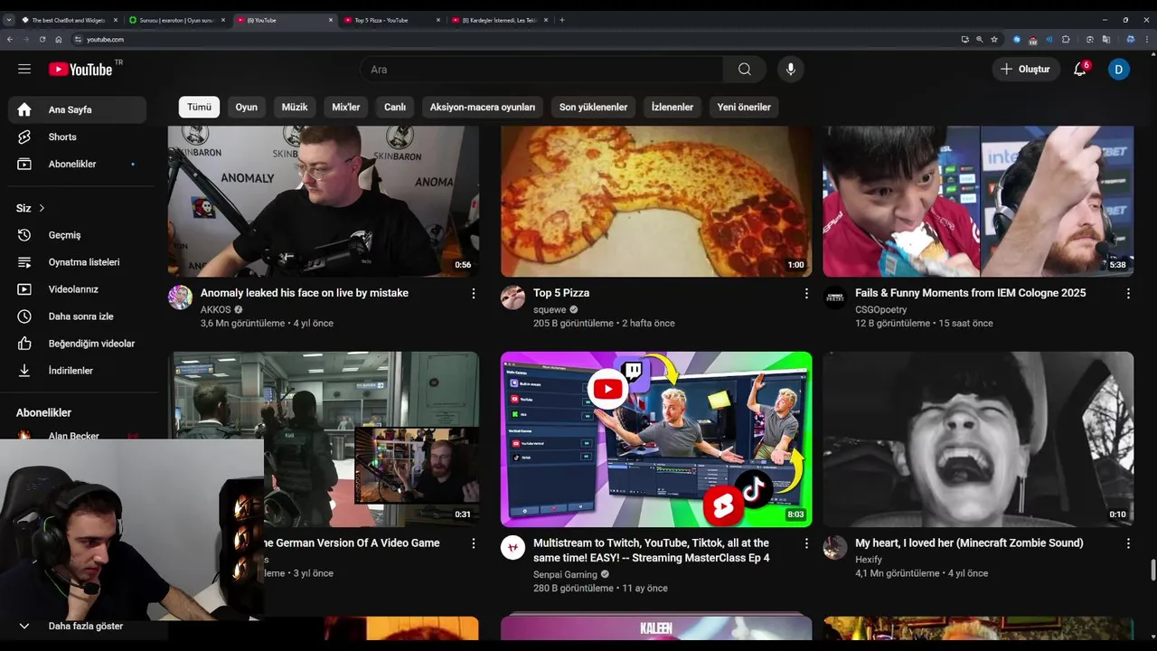
Task: Open Geçmiş watch history
Action: tap(78, 235)
